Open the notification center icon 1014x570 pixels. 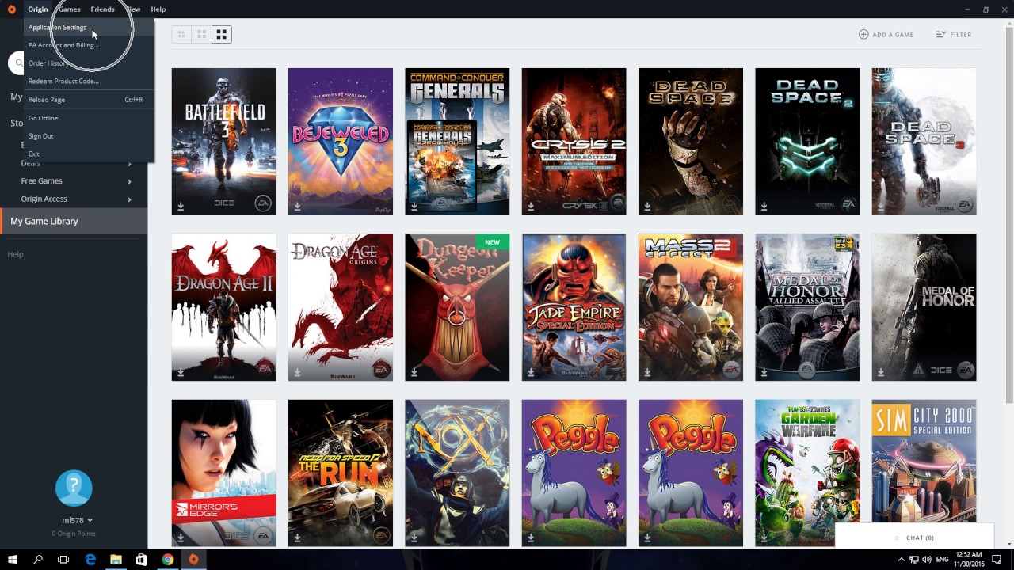tap(997, 560)
